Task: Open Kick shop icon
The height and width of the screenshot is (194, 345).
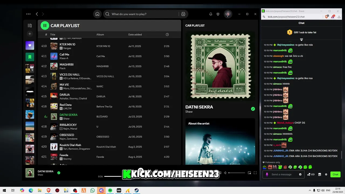Action: click(320, 174)
